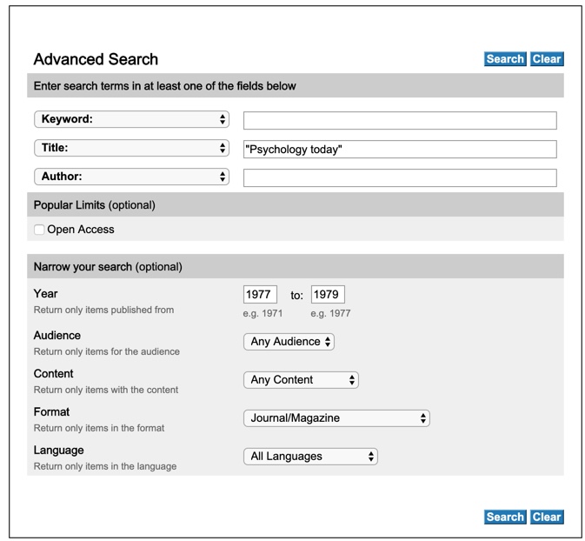585x541 pixels.
Task: Click the top Search button
Action: point(504,59)
